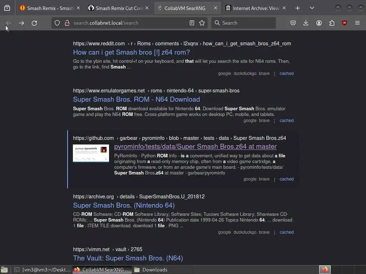Open 'How can i get Smash bros [!] z64 rom?' link
Screen dimensions: 366x274
point(131,52)
